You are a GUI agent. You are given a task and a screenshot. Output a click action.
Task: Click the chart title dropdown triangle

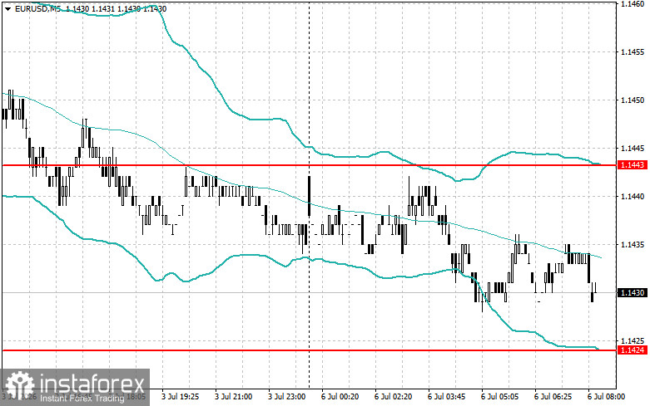[7, 8]
